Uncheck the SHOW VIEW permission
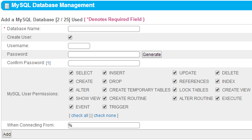This screenshot has height=140, width=252. tap(71, 98)
